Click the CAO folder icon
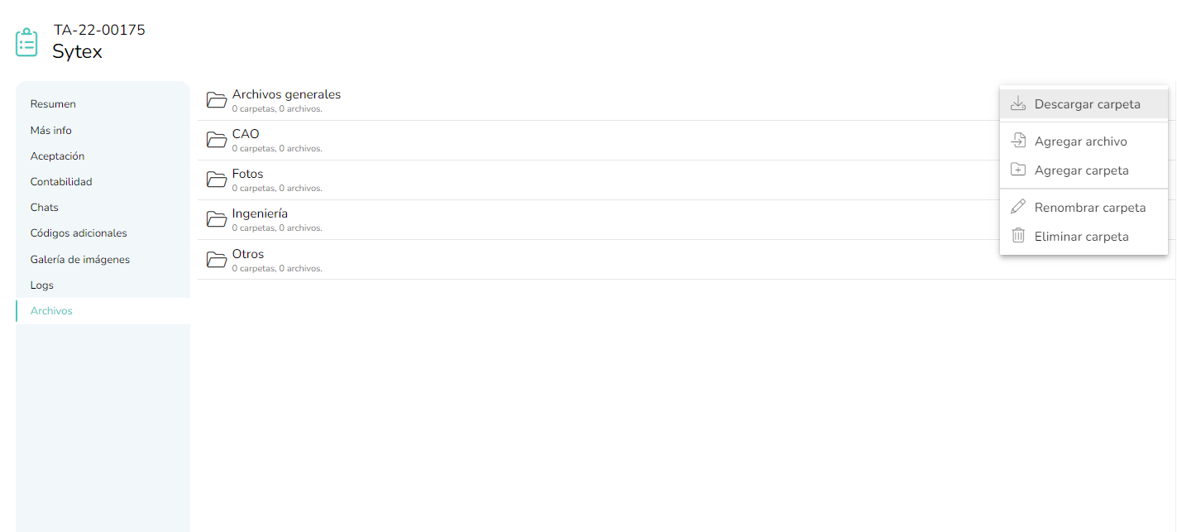The width and height of the screenshot is (1177, 532). pos(217,140)
